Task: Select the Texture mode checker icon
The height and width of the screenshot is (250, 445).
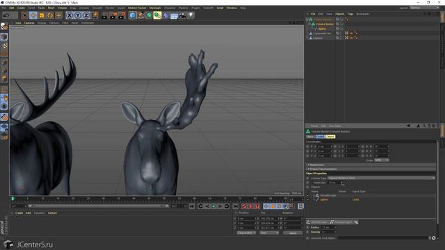Action: 4,45
